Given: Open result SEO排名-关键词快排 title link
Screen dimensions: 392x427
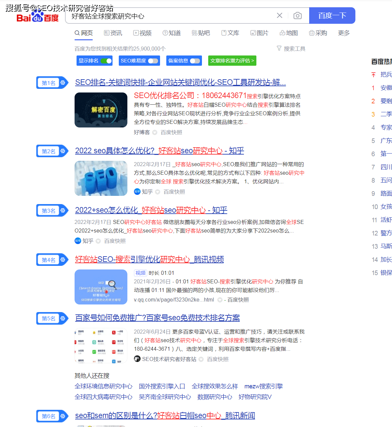Looking at the screenshot, I should pos(180,82).
